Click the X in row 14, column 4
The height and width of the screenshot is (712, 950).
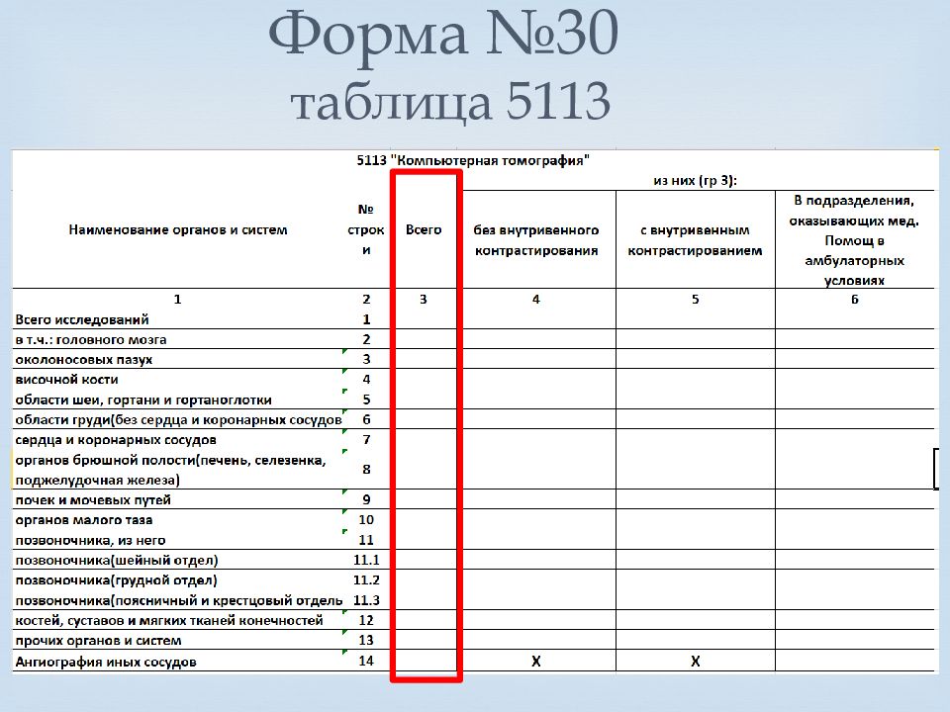[x=536, y=662]
